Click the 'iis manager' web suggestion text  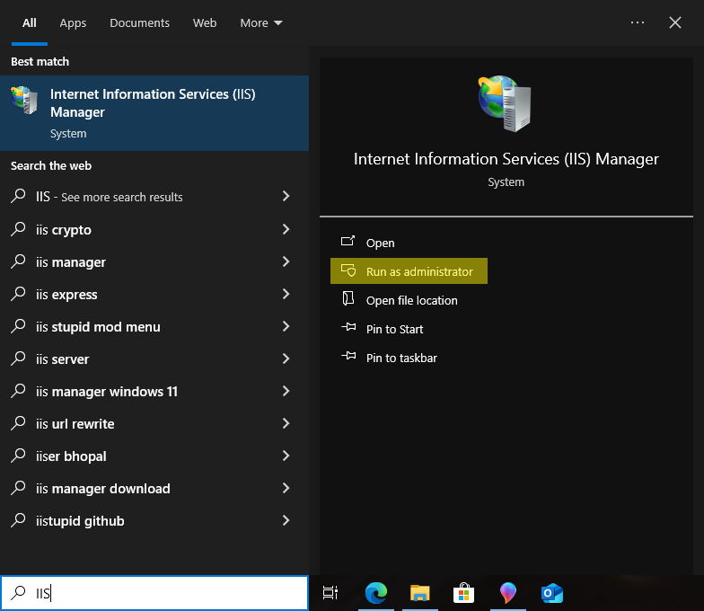[70, 262]
